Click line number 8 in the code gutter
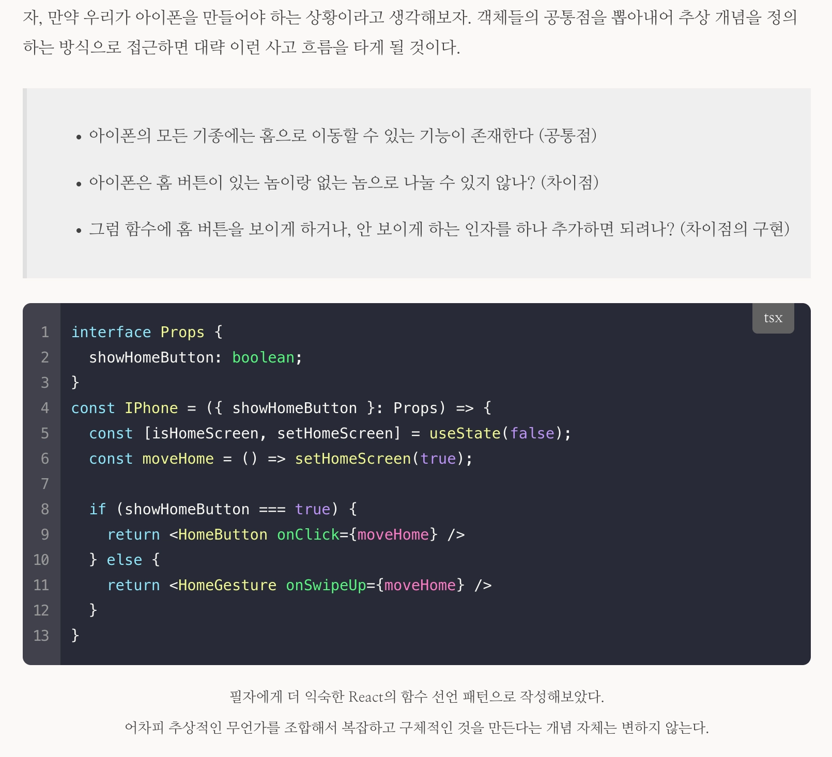 tap(45, 509)
